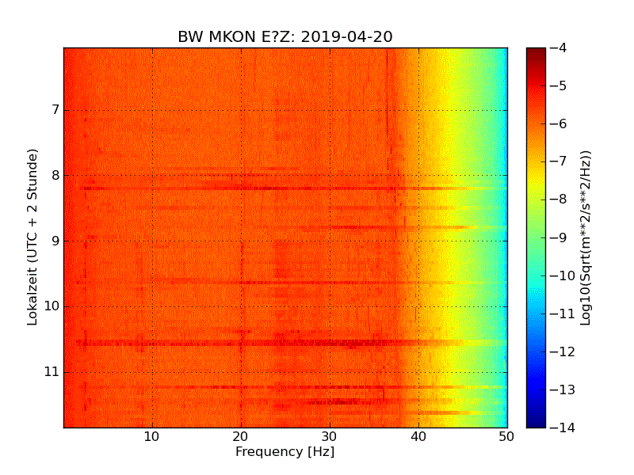Click the x-axis tick label '20'
Screen dimensions: 634x475
point(241,437)
